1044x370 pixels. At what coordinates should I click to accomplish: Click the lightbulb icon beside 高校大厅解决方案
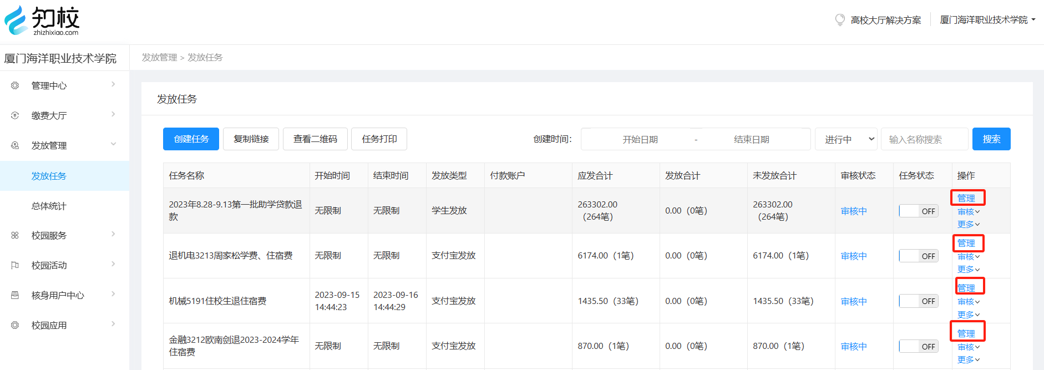click(x=840, y=20)
